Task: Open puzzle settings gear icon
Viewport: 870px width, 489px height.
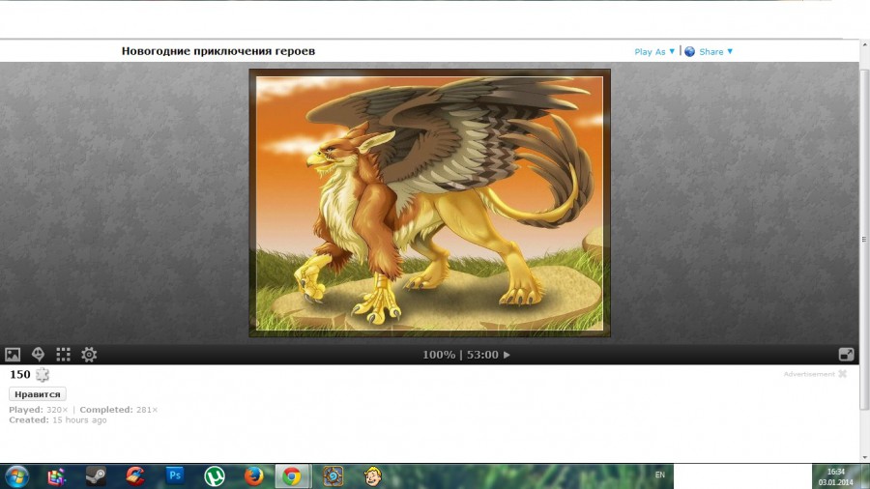Action: coord(89,355)
